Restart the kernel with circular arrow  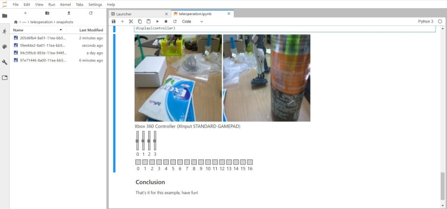(175, 22)
